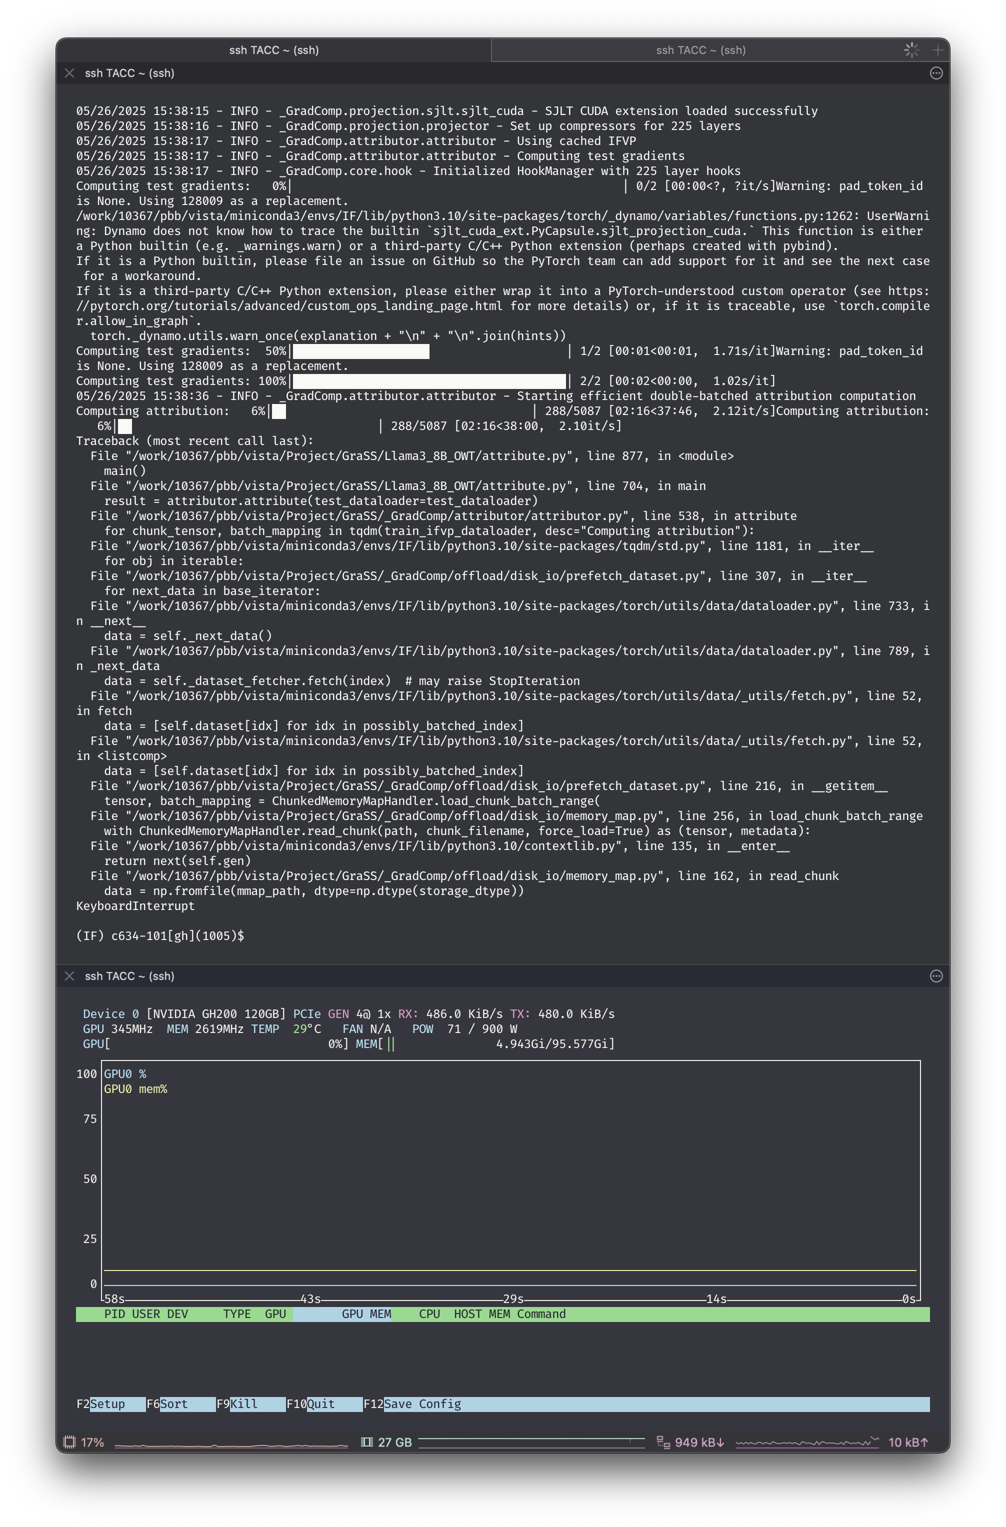1006x1527 pixels.
Task: Close the upper ssh TACC pane
Action: coord(69,73)
